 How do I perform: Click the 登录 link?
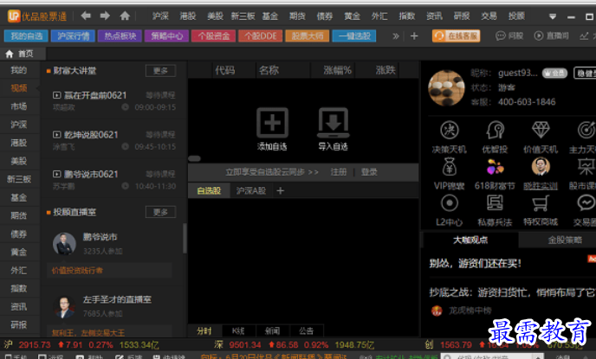[369, 172]
